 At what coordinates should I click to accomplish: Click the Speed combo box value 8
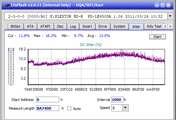click(x=117, y=108)
